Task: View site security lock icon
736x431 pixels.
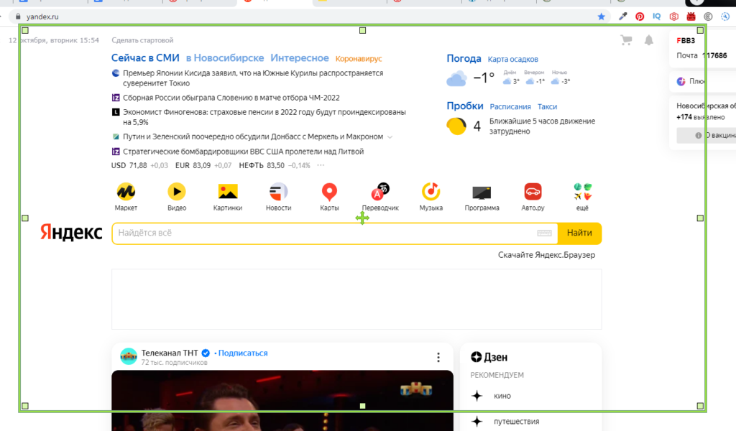Action: point(18,17)
